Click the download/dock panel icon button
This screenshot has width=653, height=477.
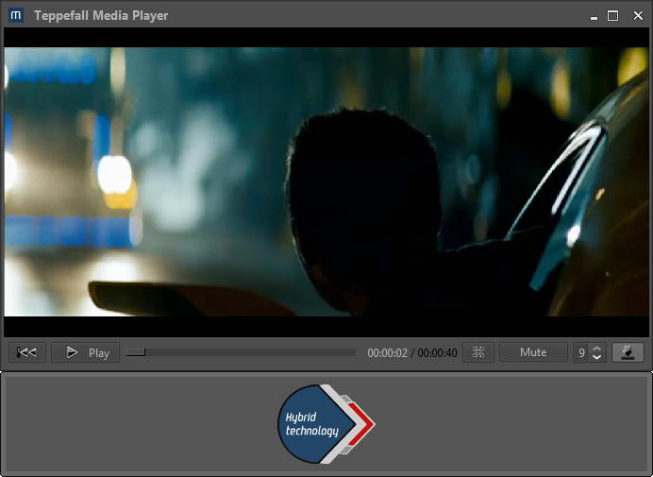[x=628, y=352]
